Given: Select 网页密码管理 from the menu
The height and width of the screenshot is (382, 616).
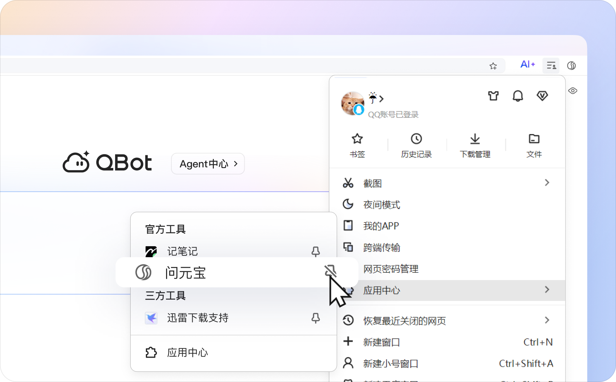Looking at the screenshot, I should (390, 269).
